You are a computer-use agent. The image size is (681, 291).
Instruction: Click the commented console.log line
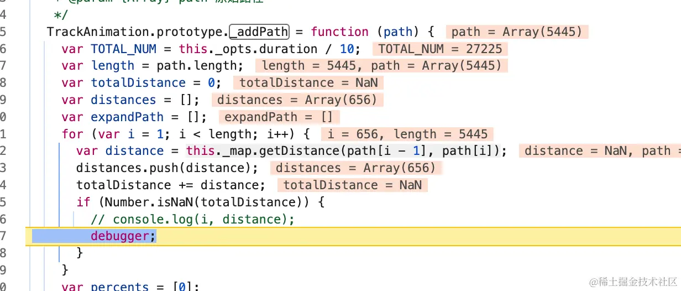192,219
